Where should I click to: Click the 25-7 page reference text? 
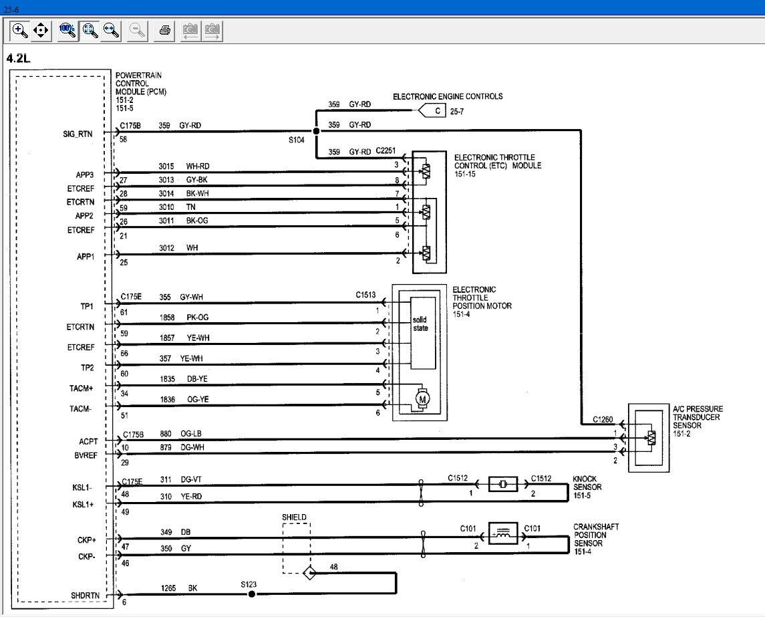pos(457,112)
